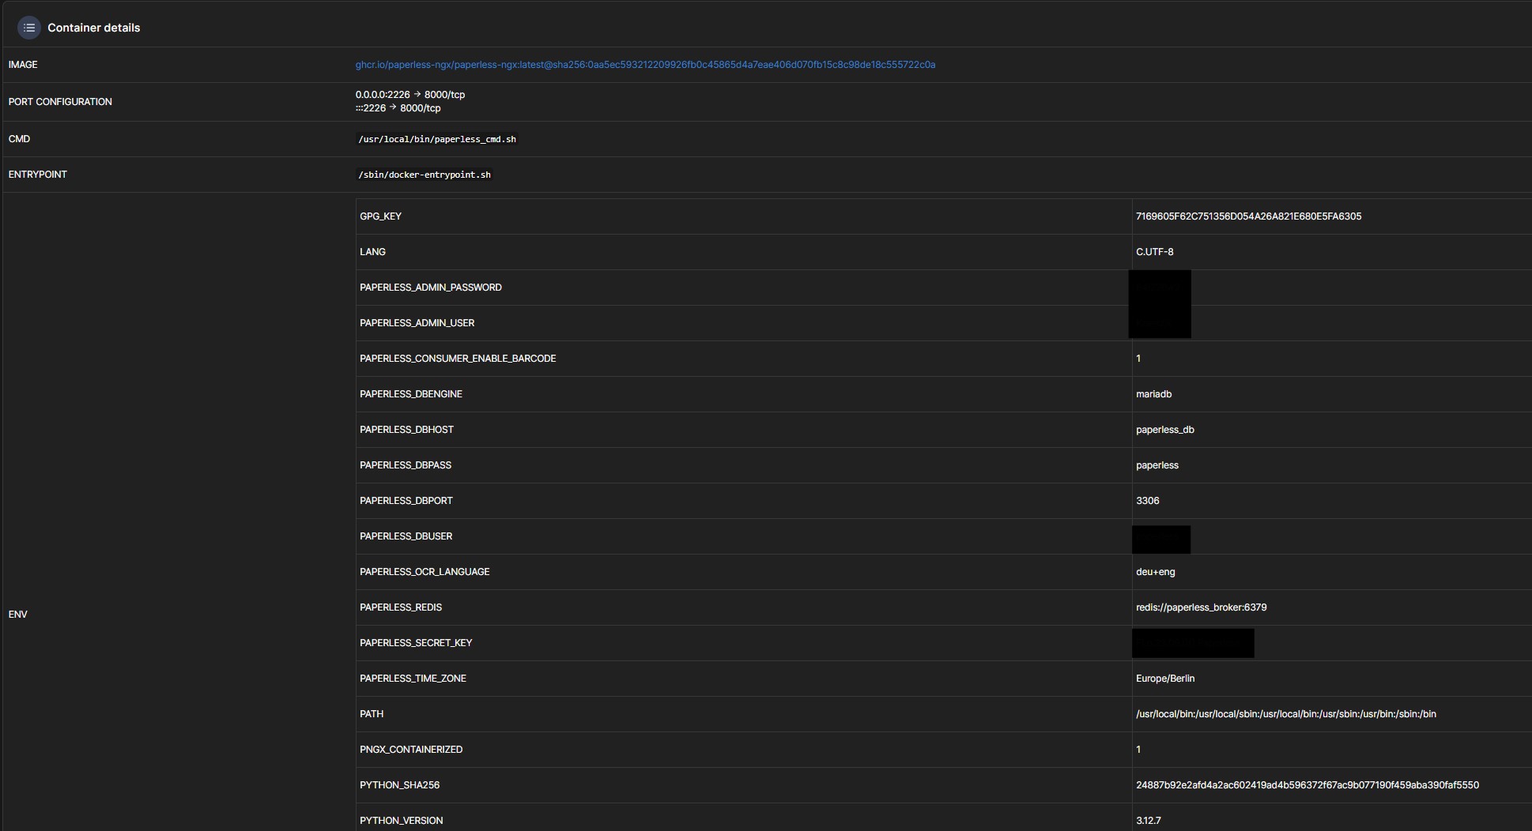Select the PYTHON_SHA256 hash value
1532x831 pixels.
click(1307, 785)
